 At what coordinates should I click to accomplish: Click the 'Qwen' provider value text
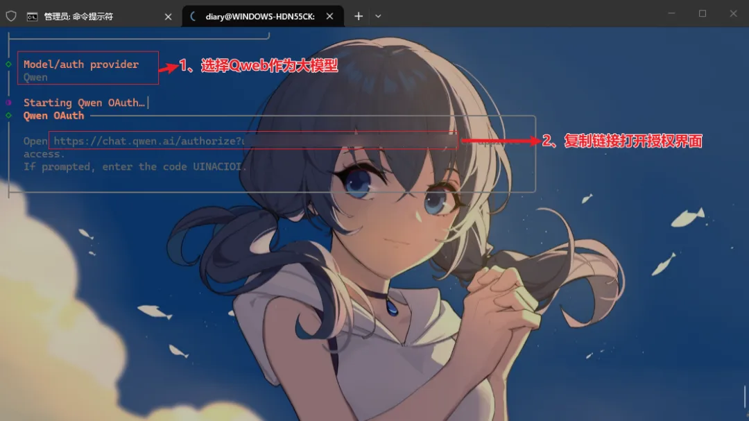35,78
